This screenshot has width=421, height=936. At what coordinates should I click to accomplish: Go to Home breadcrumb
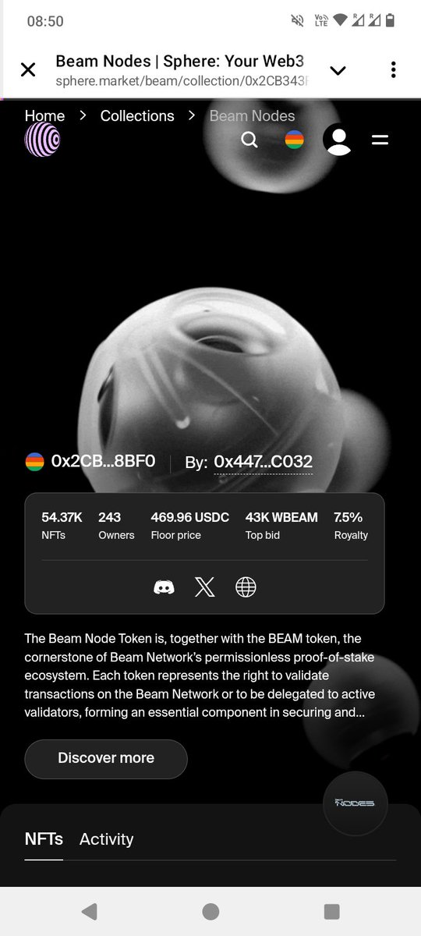pyautogui.click(x=44, y=115)
